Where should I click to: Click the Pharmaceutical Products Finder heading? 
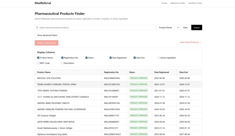[60, 14]
